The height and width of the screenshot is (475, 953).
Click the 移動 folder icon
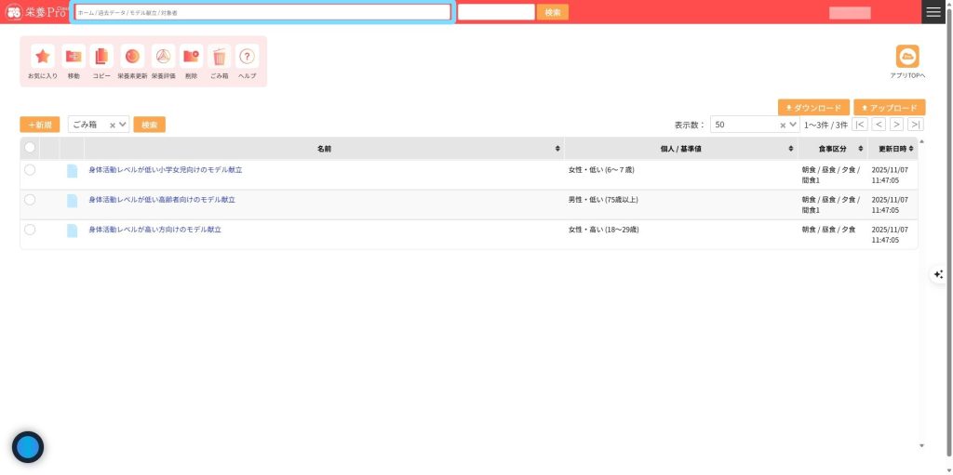coord(74,57)
